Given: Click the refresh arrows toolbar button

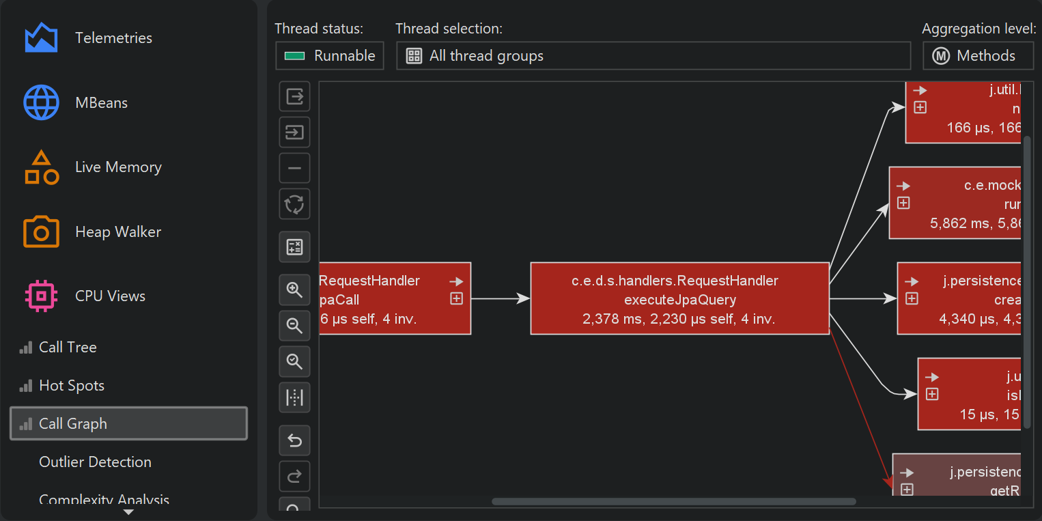Looking at the screenshot, I should (294, 203).
